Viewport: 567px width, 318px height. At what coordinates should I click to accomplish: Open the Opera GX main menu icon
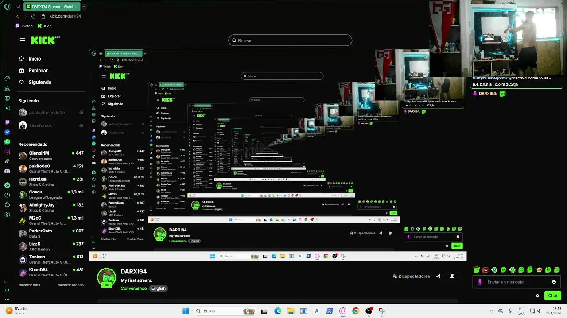7,7
